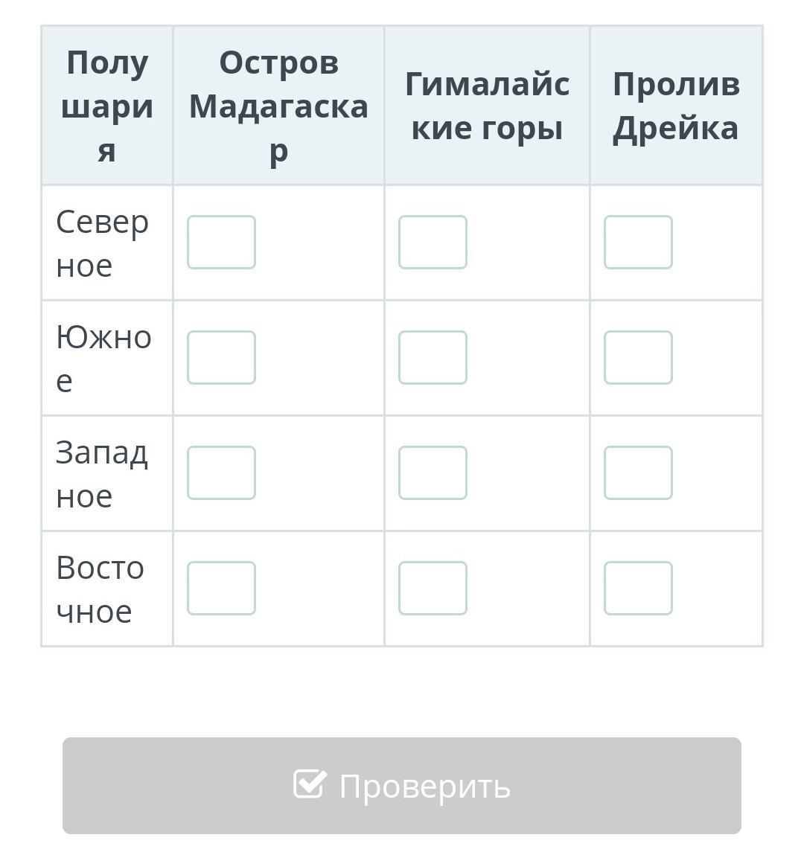Click the Гималайские горы header cell
The width and height of the screenshot is (804, 849).
pyautogui.click(x=487, y=106)
